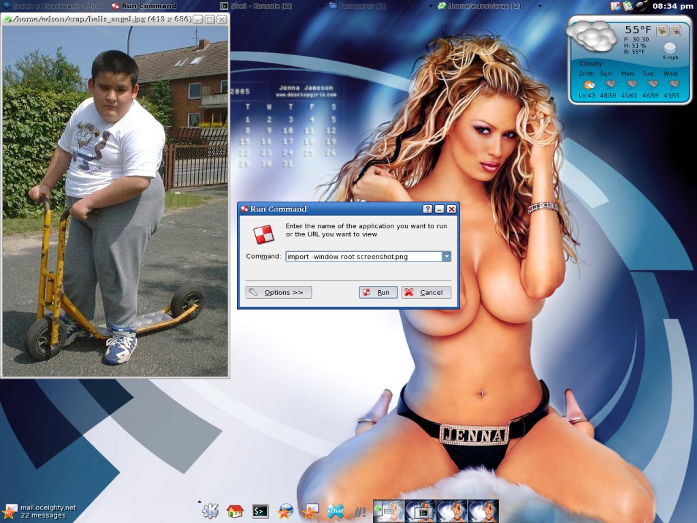Click the '43/55' Wednesday forecast temps
Viewport: 697px width, 523px height.
point(672,95)
